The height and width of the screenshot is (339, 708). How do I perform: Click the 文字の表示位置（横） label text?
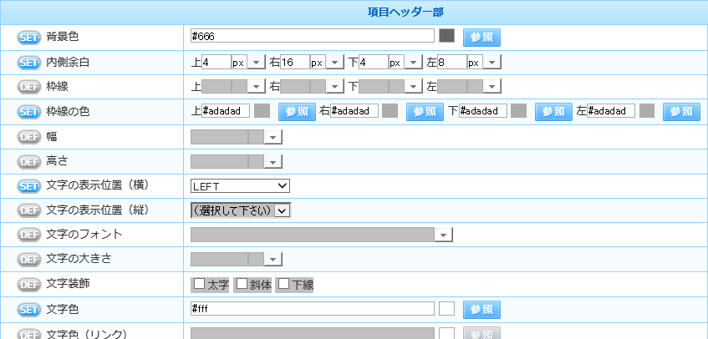point(98,185)
